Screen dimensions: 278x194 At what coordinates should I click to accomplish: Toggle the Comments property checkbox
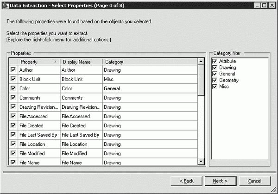(x=13, y=97)
